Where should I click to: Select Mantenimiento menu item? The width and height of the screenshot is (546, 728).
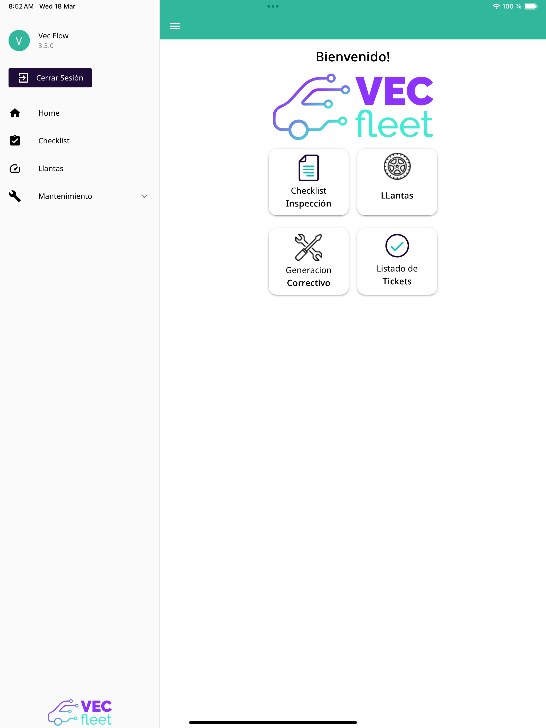tap(80, 196)
